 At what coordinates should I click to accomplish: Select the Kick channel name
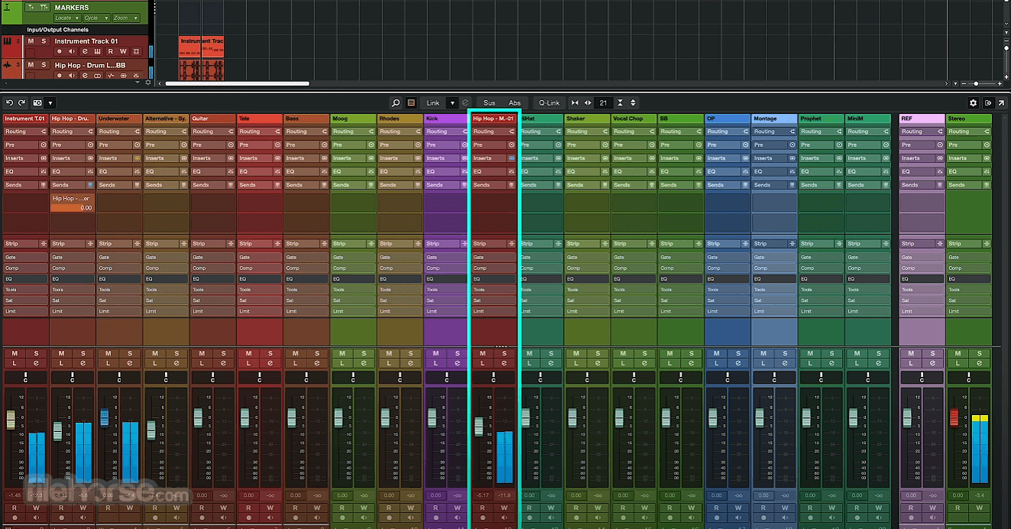446,118
